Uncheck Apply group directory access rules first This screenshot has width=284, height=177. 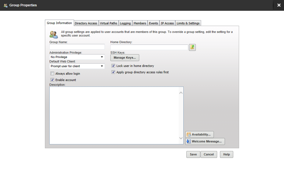(x=113, y=72)
